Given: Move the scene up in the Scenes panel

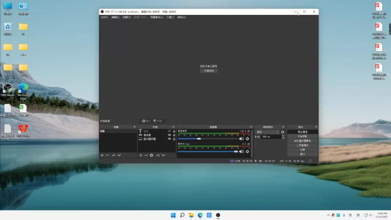Looking at the screenshot, I should tap(114, 155).
